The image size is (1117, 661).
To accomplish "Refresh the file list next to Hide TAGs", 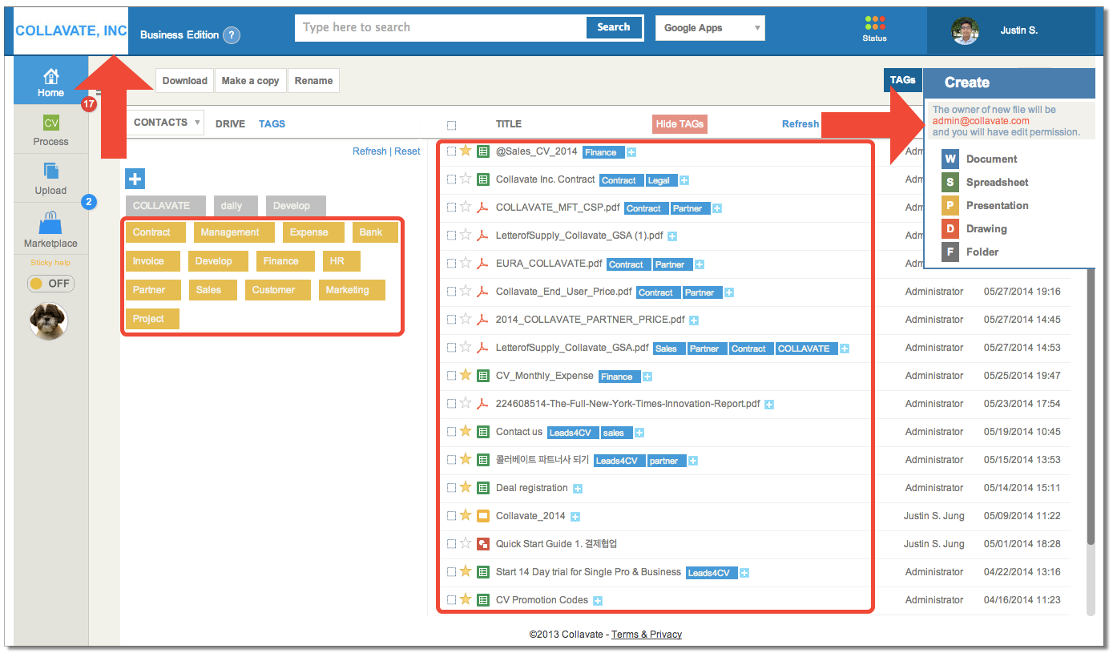I will [800, 124].
